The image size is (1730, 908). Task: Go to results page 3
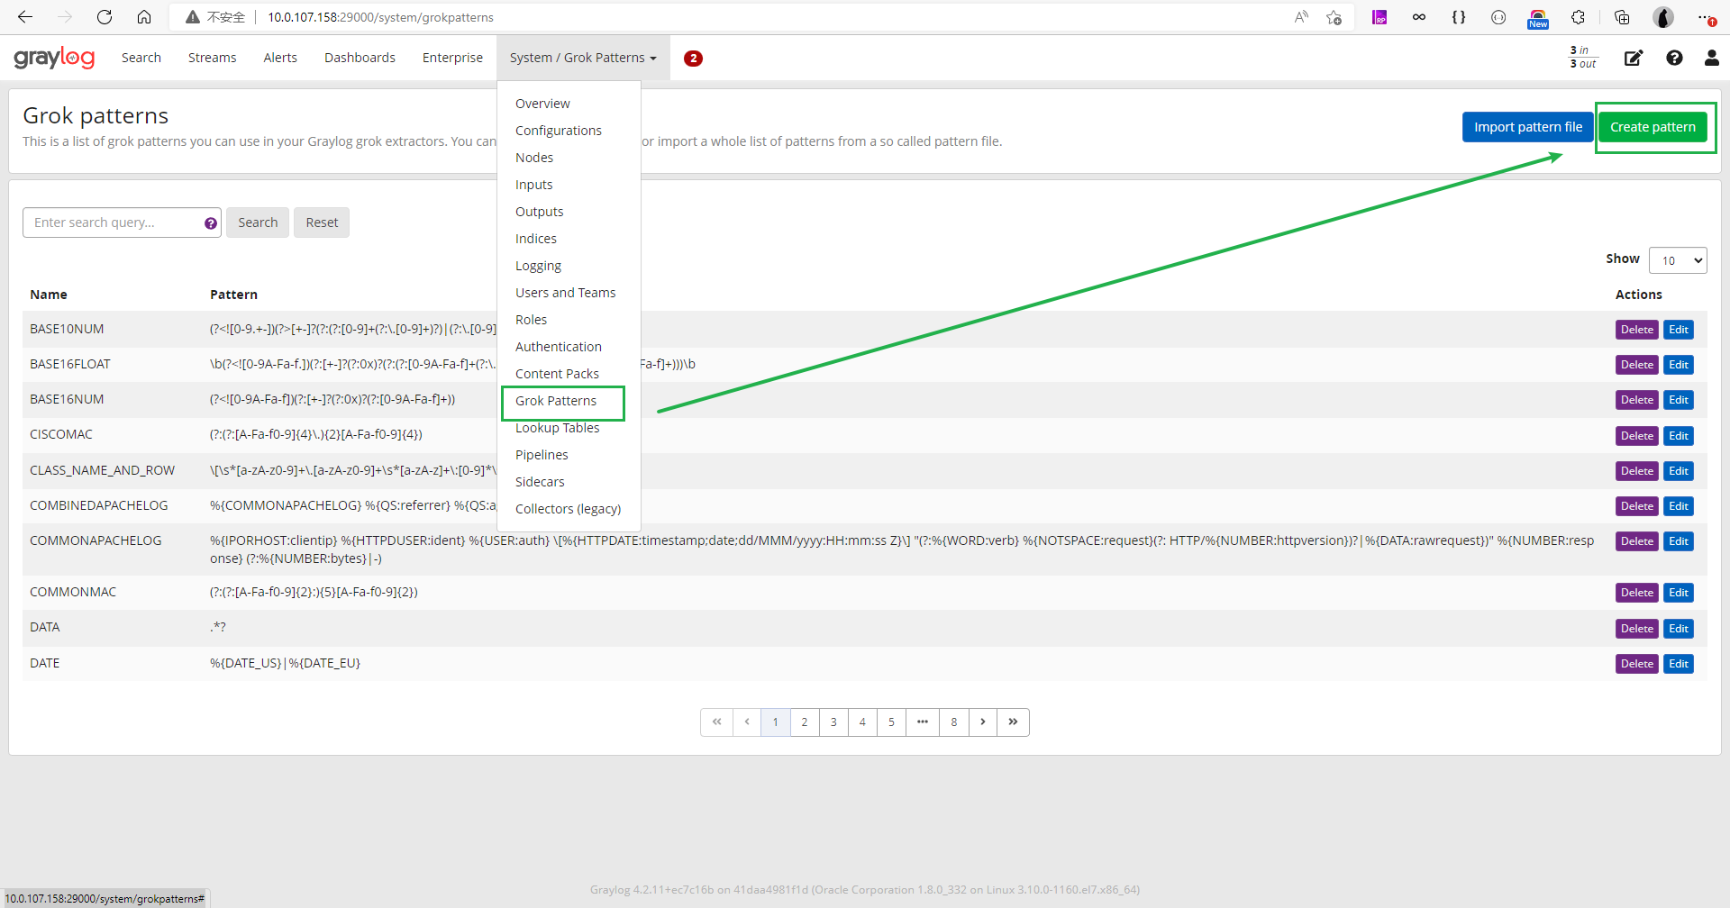coord(833,722)
